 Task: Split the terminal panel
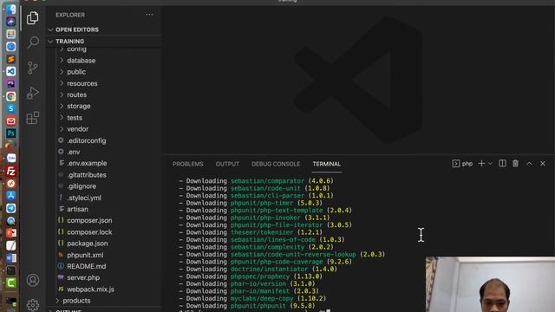coord(502,164)
